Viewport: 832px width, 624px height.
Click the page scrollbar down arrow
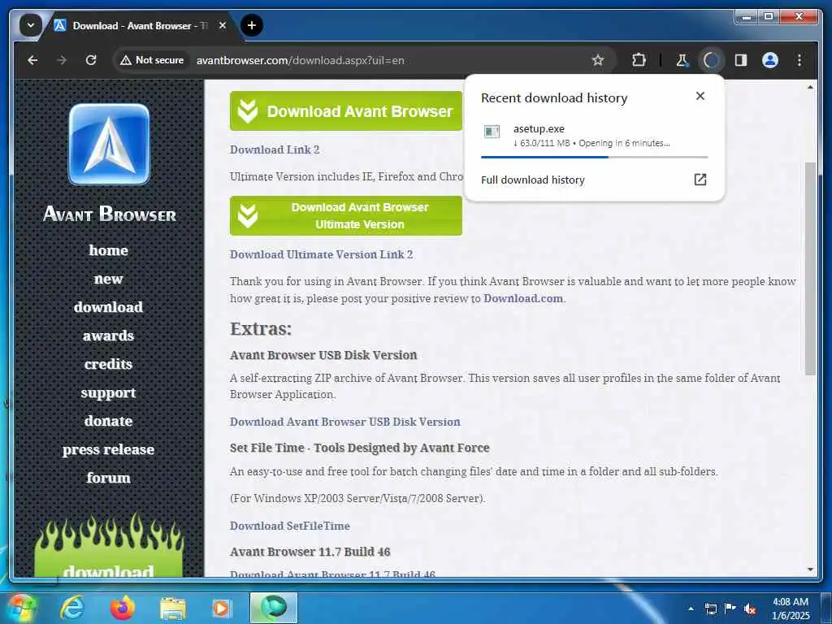pyautogui.click(x=810, y=570)
